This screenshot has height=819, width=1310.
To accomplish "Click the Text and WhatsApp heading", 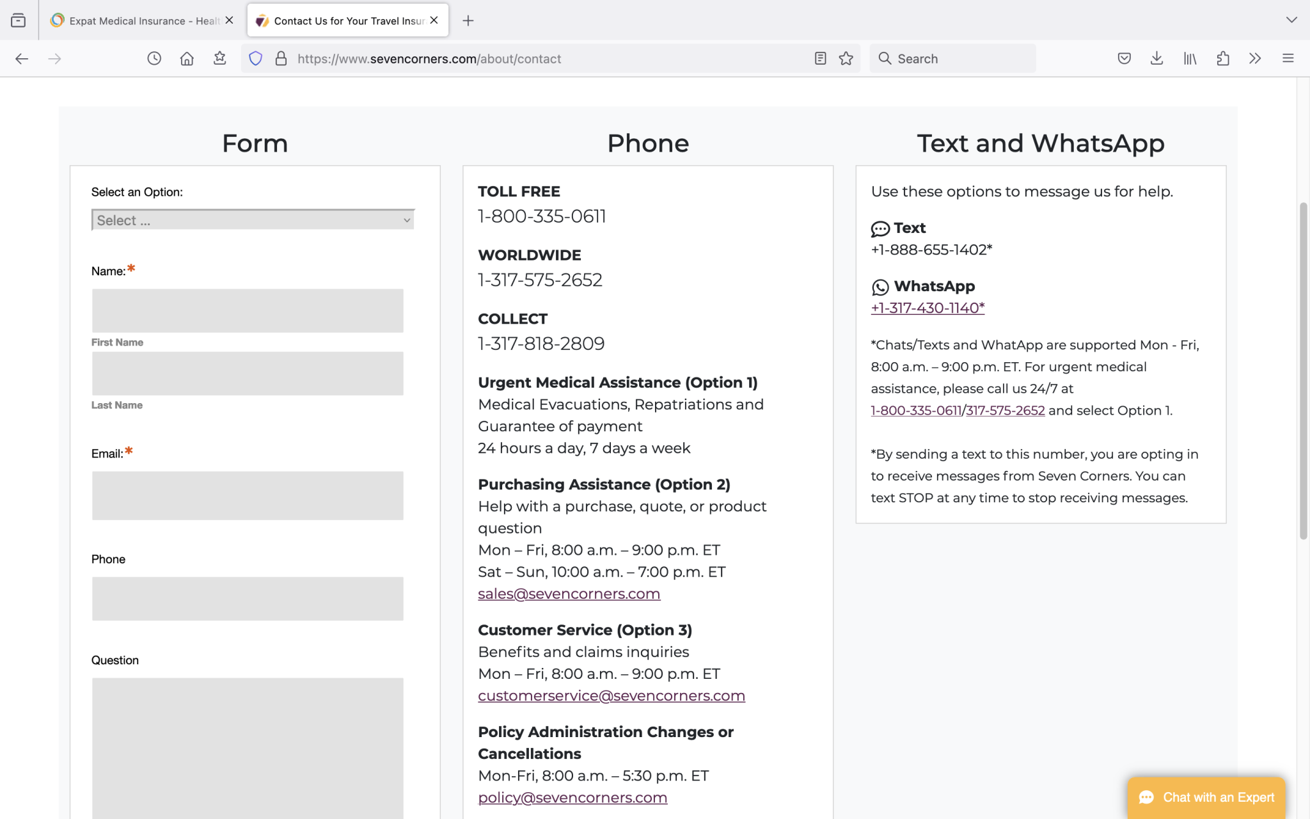I will tap(1041, 143).
